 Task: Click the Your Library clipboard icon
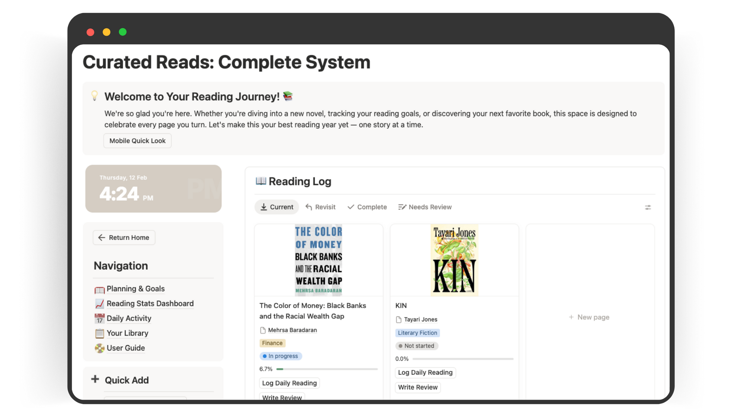click(x=99, y=334)
